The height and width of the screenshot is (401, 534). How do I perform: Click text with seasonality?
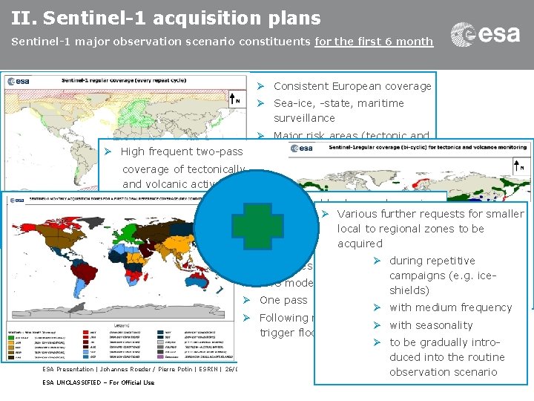coord(431,325)
